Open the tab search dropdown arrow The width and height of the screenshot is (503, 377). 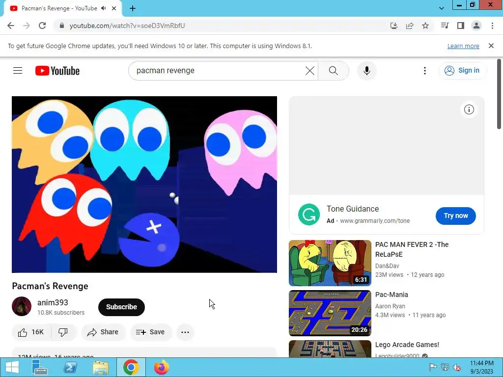pos(442,8)
